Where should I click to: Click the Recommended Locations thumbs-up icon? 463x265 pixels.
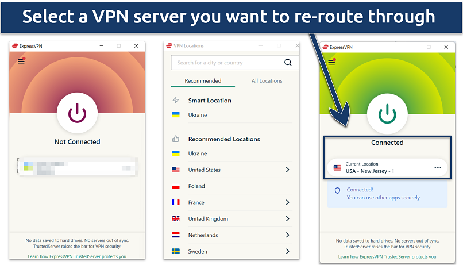[x=176, y=139]
